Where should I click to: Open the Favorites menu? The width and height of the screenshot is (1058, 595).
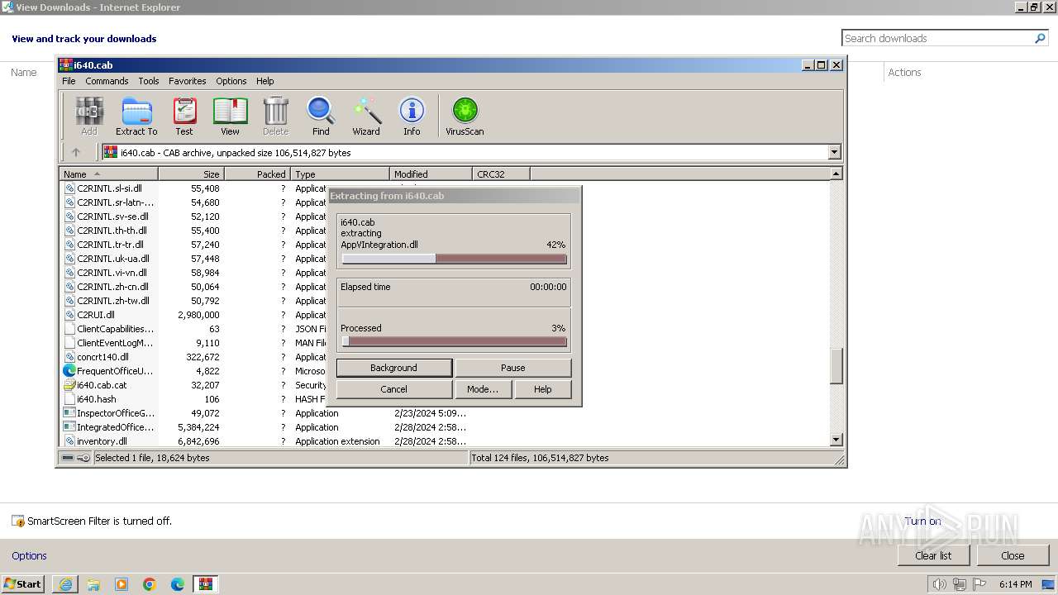pos(188,81)
